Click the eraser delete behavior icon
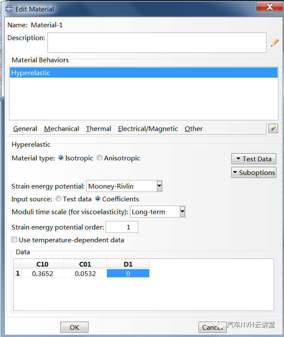This screenshot has width=284, height=337. tap(273, 128)
